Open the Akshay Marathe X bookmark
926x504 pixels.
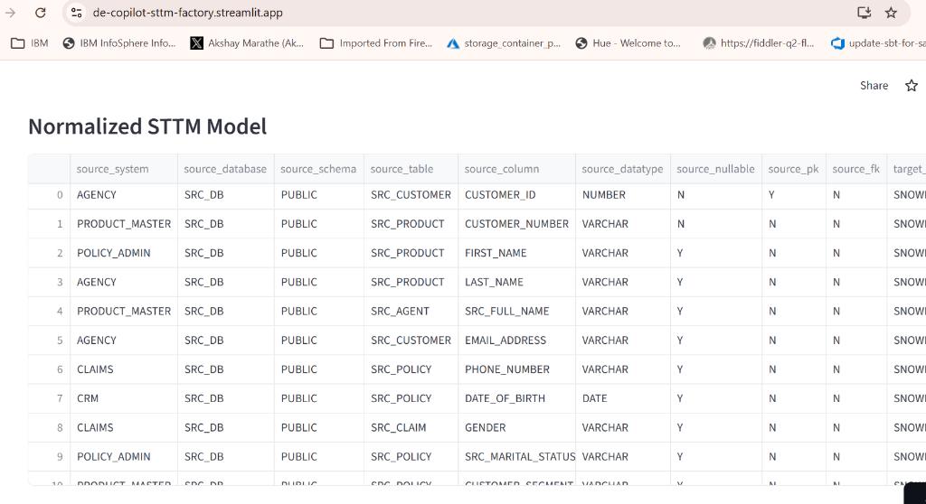(247, 43)
